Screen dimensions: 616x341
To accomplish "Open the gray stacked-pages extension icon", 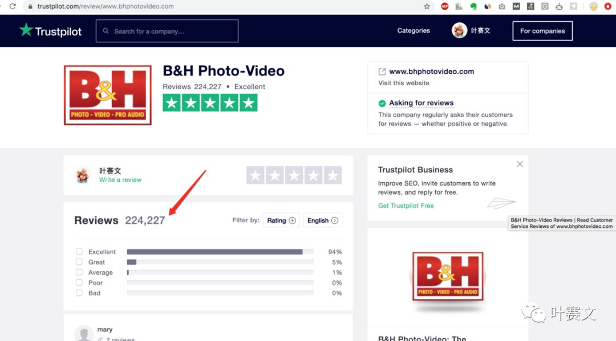I will click(x=459, y=6).
